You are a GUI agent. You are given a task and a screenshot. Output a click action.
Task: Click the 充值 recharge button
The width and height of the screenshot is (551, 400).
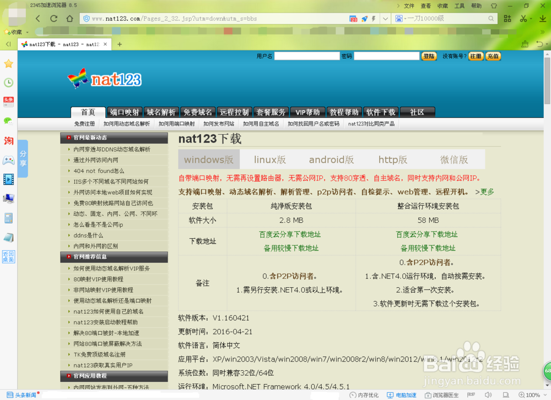click(x=493, y=56)
